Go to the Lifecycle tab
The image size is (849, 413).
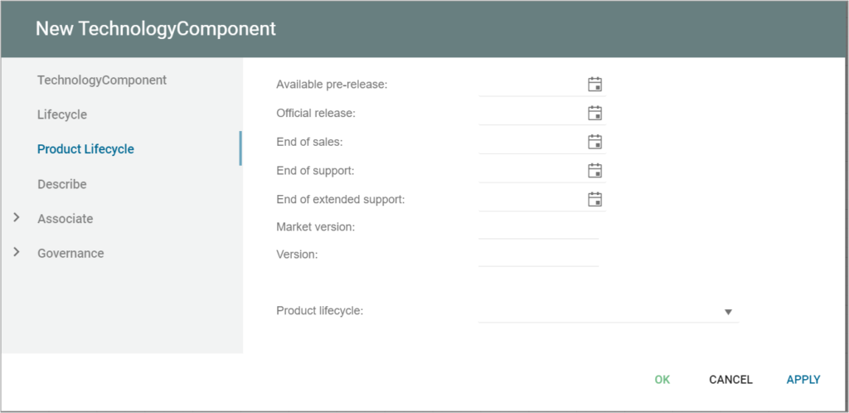click(x=62, y=114)
